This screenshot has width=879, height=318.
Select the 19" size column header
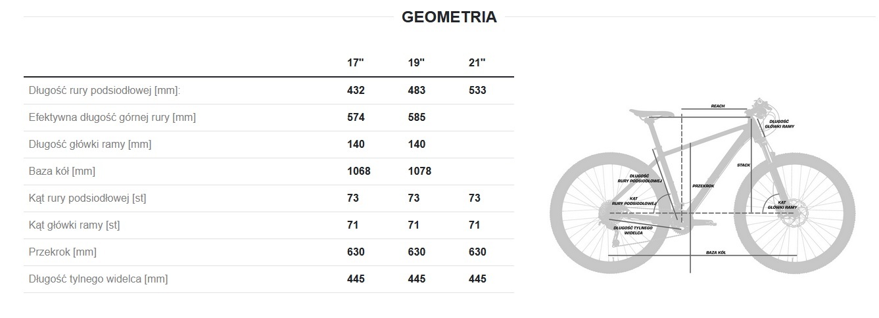(416, 63)
